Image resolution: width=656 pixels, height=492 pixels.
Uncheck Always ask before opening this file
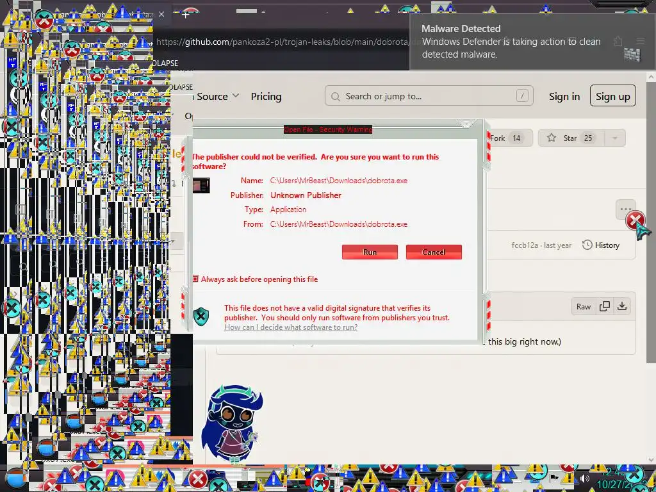[195, 279]
